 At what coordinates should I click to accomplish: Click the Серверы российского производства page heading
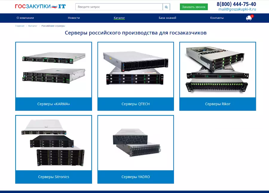pyautogui.click(x=135, y=33)
